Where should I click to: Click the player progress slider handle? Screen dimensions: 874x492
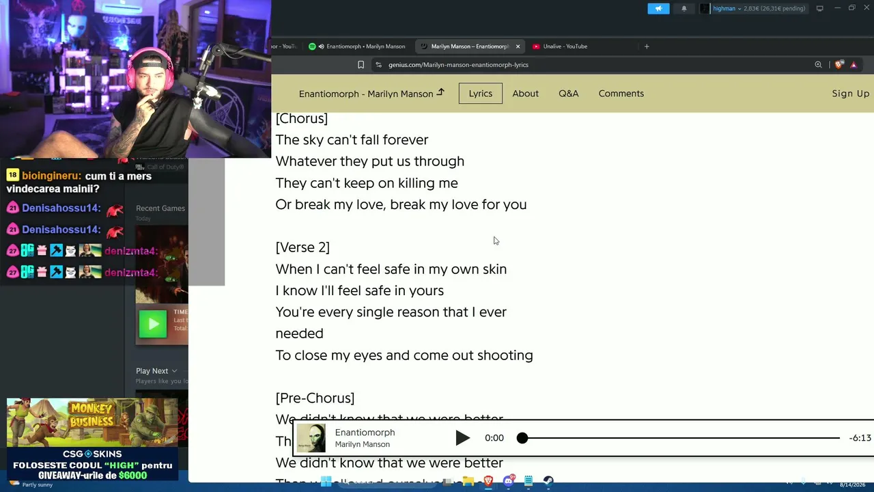[522, 438]
